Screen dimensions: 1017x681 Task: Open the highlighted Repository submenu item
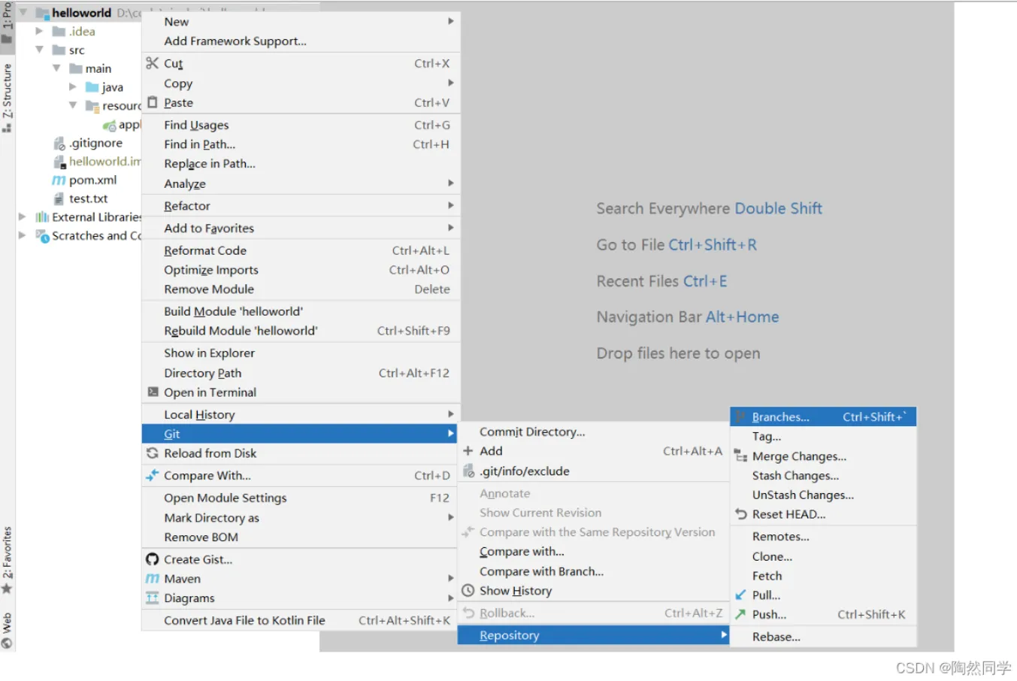(594, 635)
